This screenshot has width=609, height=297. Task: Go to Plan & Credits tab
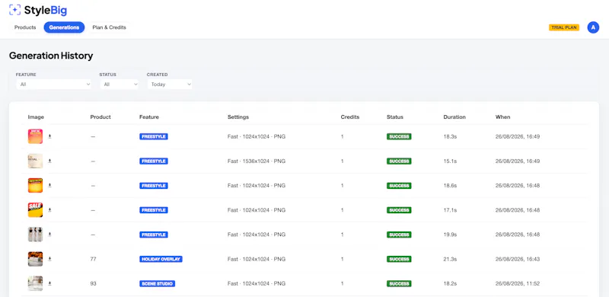[x=109, y=27]
